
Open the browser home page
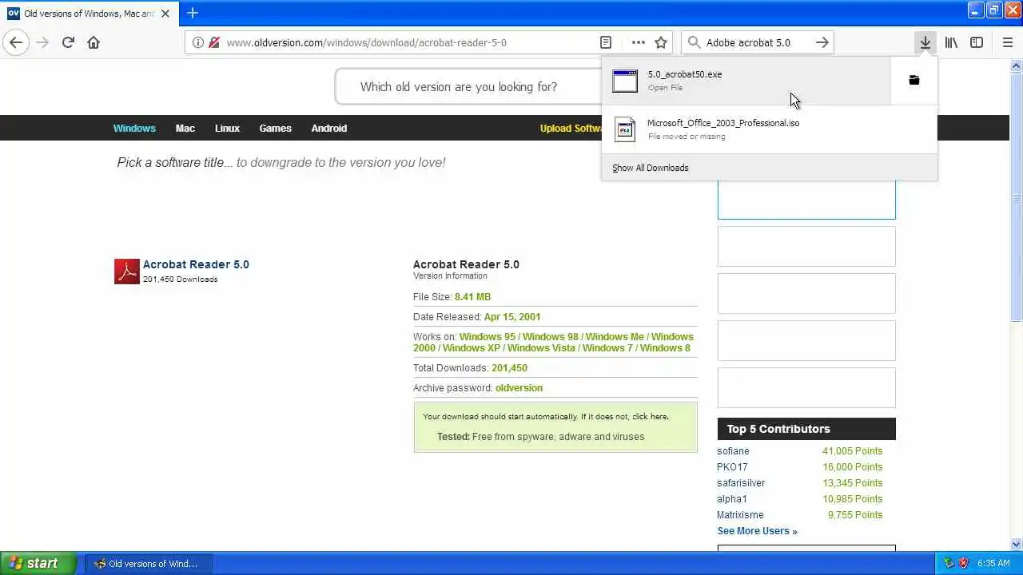point(94,42)
